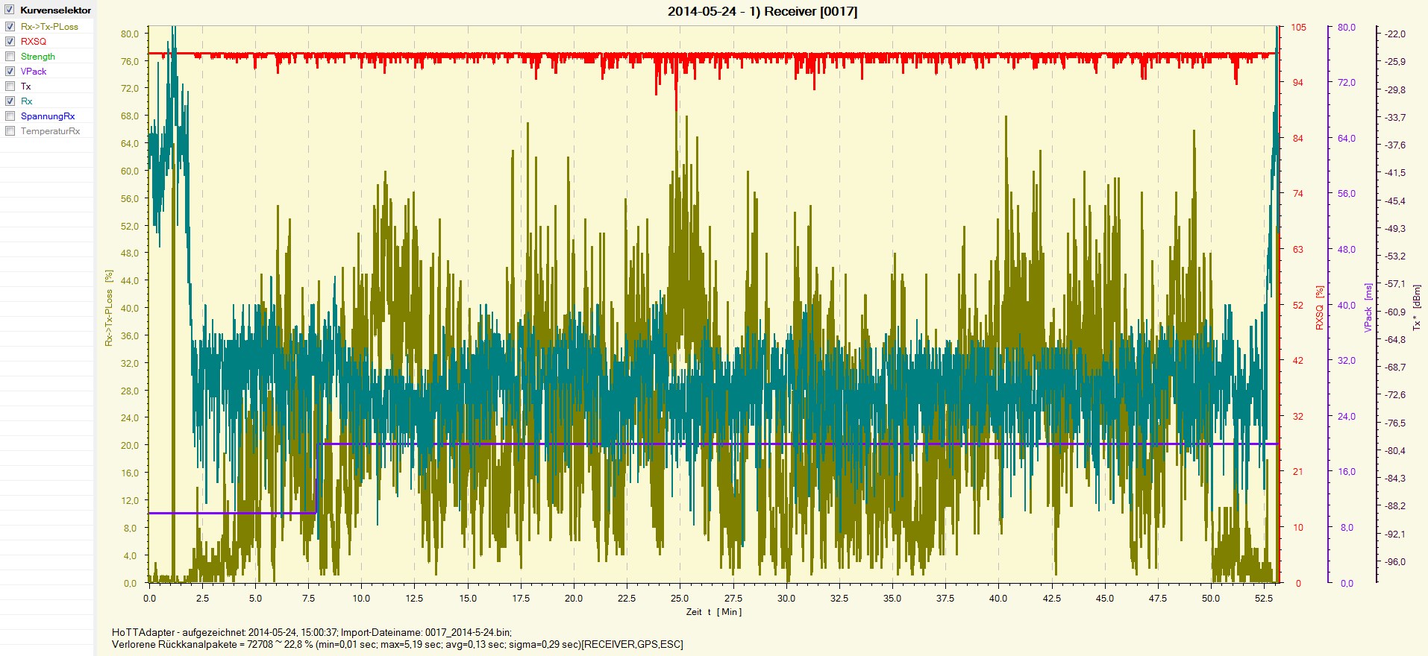The image size is (1428, 656).
Task: Uncheck the VPack curve checkbox
Action: pyautogui.click(x=10, y=72)
